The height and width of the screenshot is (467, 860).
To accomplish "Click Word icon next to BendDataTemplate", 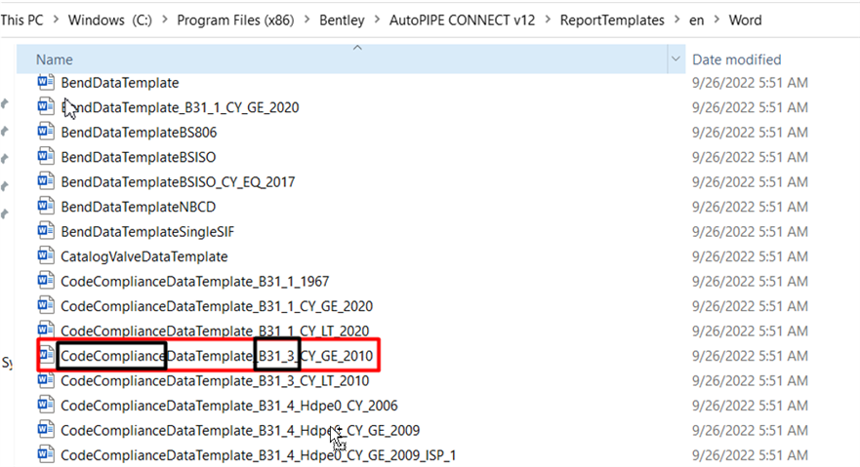I will click(46, 82).
